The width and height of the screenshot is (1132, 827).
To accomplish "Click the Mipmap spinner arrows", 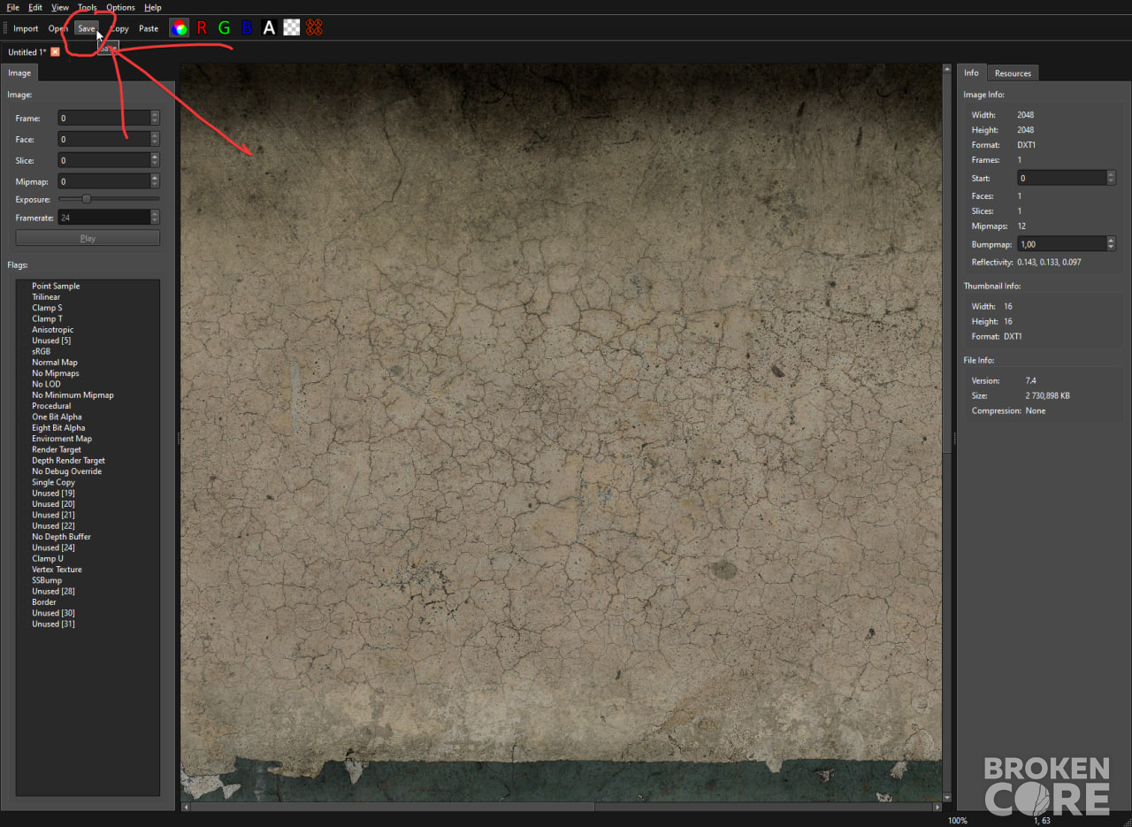I will [x=155, y=181].
